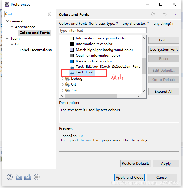Screen dimensions: 183x188
Task: Select the General tree item
Action: click(17, 21)
